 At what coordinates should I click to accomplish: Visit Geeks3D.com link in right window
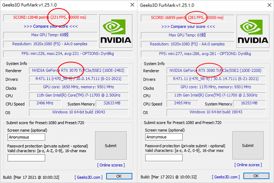tap(226, 177)
